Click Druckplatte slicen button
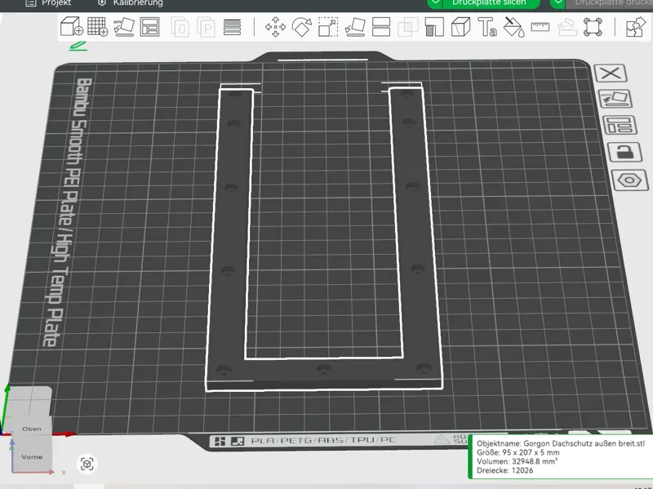The height and width of the screenshot is (489, 653). click(x=488, y=3)
